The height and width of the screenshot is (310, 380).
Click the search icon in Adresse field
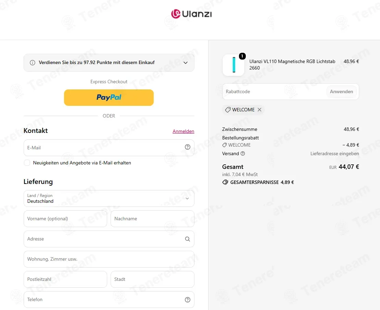coord(188,239)
